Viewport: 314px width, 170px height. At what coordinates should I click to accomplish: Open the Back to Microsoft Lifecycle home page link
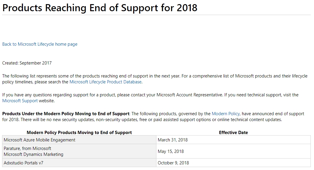tap(40, 44)
